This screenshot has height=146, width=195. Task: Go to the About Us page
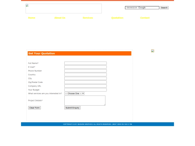point(60,18)
